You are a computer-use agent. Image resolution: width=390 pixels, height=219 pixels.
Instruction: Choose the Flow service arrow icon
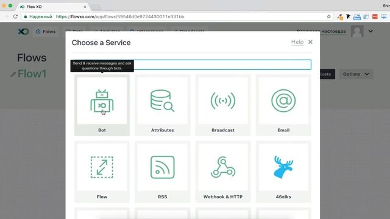click(102, 167)
